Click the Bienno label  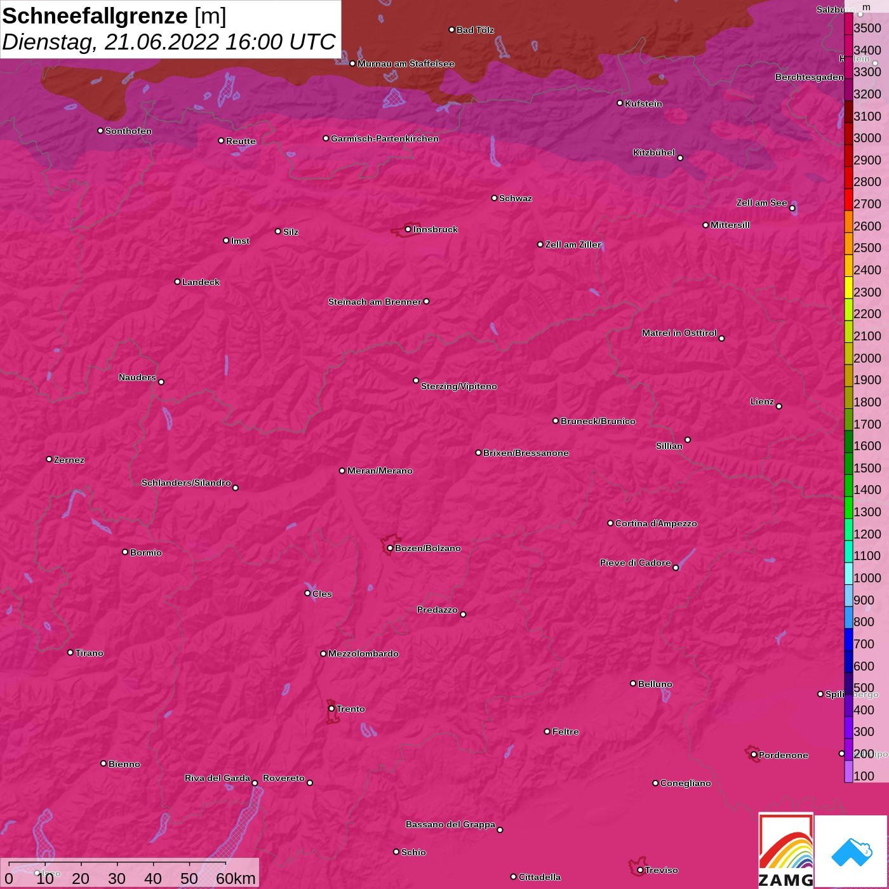[x=124, y=764]
